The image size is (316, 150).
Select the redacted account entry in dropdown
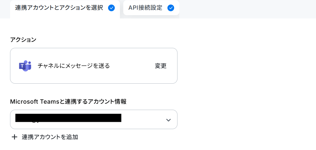coord(68,118)
